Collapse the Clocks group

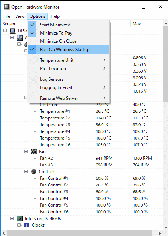coord(19,225)
